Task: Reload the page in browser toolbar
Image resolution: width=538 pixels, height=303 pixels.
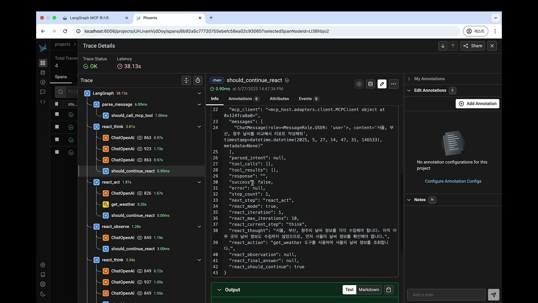Action: (65, 31)
